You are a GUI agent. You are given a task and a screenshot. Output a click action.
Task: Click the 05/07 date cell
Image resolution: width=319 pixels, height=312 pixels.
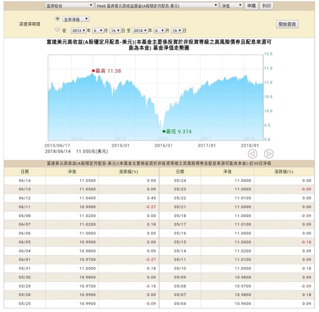pos(180,295)
